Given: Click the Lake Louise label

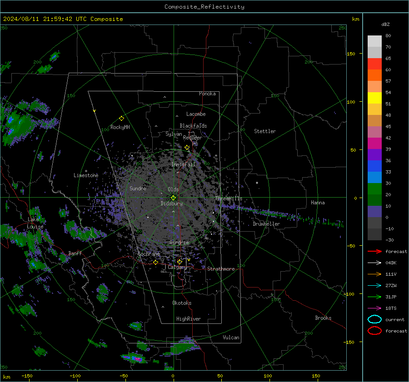Looking at the screenshot, I should click(x=35, y=223).
